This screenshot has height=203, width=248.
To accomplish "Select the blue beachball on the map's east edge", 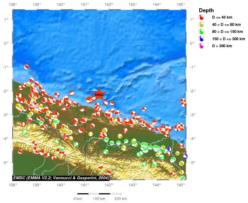I will point(185,156).
